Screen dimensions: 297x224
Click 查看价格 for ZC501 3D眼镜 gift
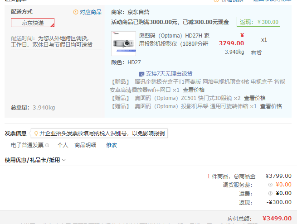click(x=254, y=98)
